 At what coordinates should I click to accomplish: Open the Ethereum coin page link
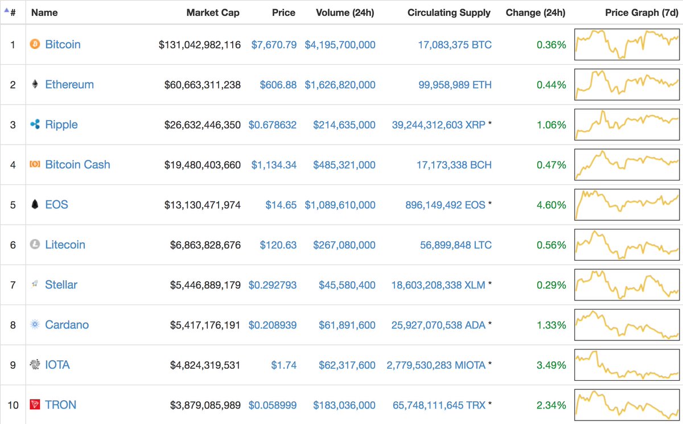tap(69, 84)
